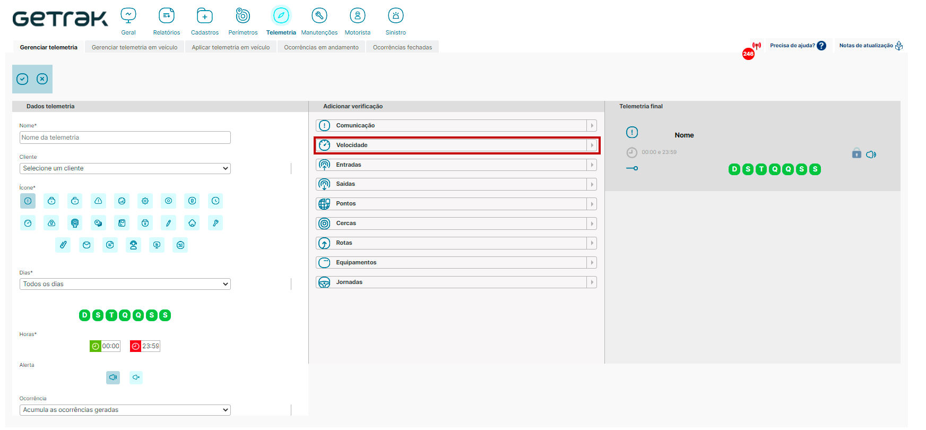Toggle the D day button under Dias

tap(84, 315)
